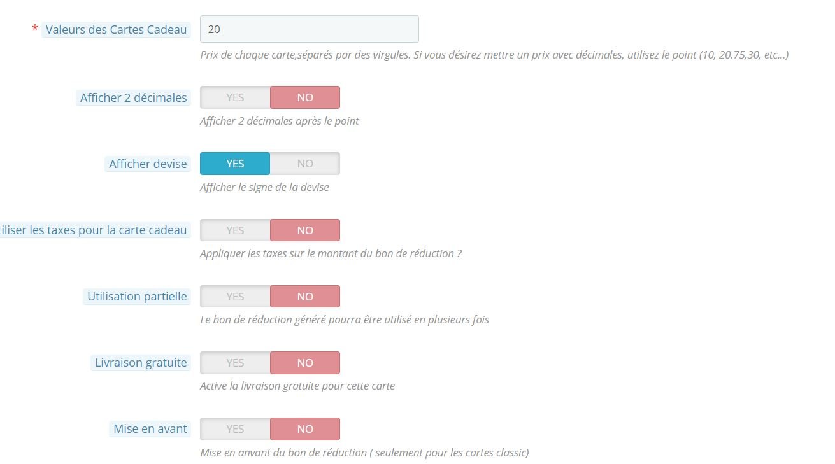Image resolution: width=835 pixels, height=464 pixels.
Task: Click the Afficher devise label
Action: pos(148,164)
